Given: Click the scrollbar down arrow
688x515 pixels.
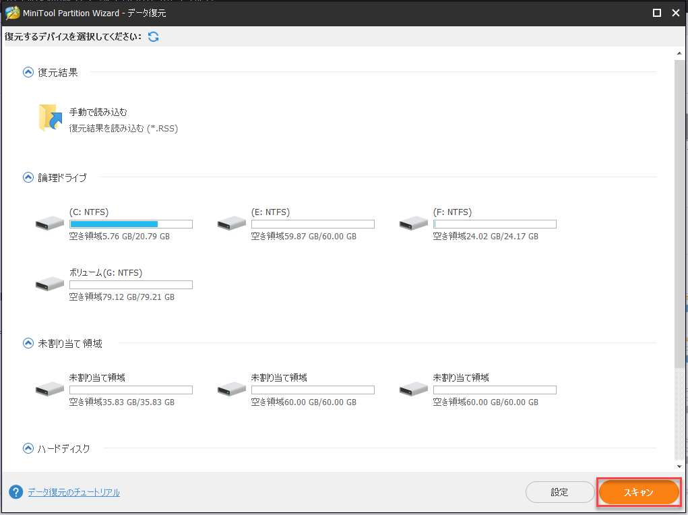Looking at the screenshot, I should [x=678, y=466].
